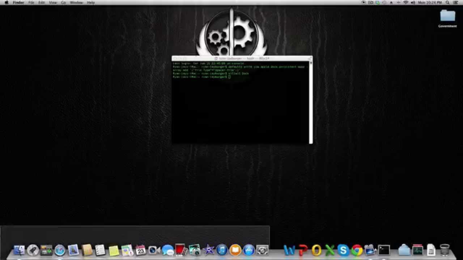The width and height of the screenshot is (463, 260).
Task: Open the Edit menu
Action: (x=42, y=3)
